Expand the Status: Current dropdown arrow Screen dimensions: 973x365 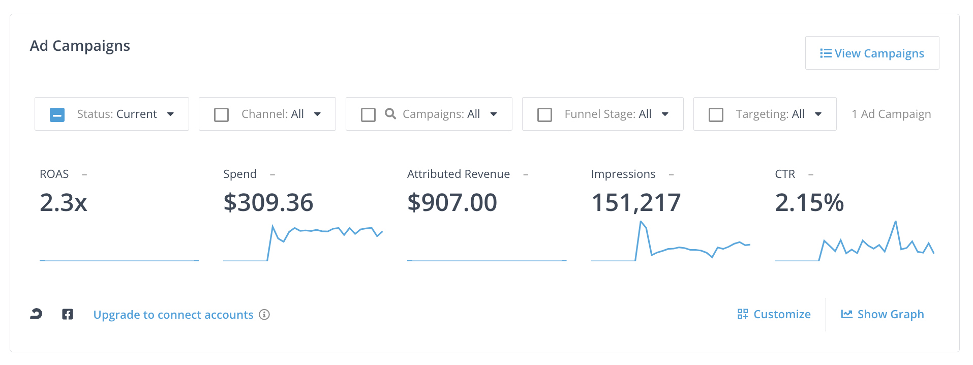tap(171, 114)
